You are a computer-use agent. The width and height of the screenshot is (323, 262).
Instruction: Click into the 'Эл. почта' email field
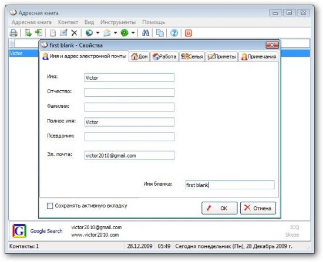pos(129,155)
